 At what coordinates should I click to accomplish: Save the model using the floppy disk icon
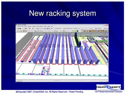pyautogui.click(x=20, y=28)
